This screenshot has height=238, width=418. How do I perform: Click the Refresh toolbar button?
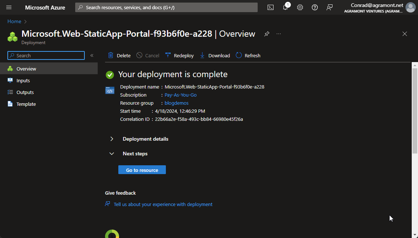point(248,55)
